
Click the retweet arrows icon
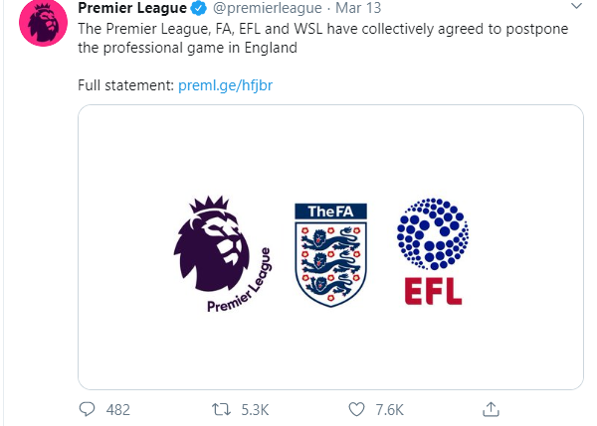tap(221, 409)
